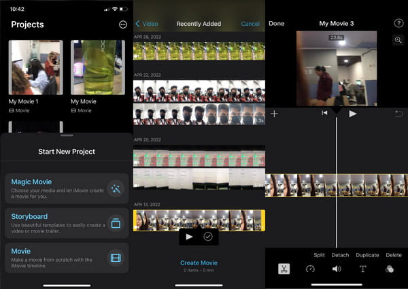Screen dimensions: 408x289
Task: Select the Apr 28, 2022 green bottle clip
Action: (199, 51)
